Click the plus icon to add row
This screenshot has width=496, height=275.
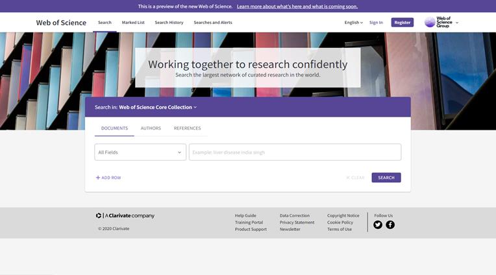pyautogui.click(x=98, y=178)
